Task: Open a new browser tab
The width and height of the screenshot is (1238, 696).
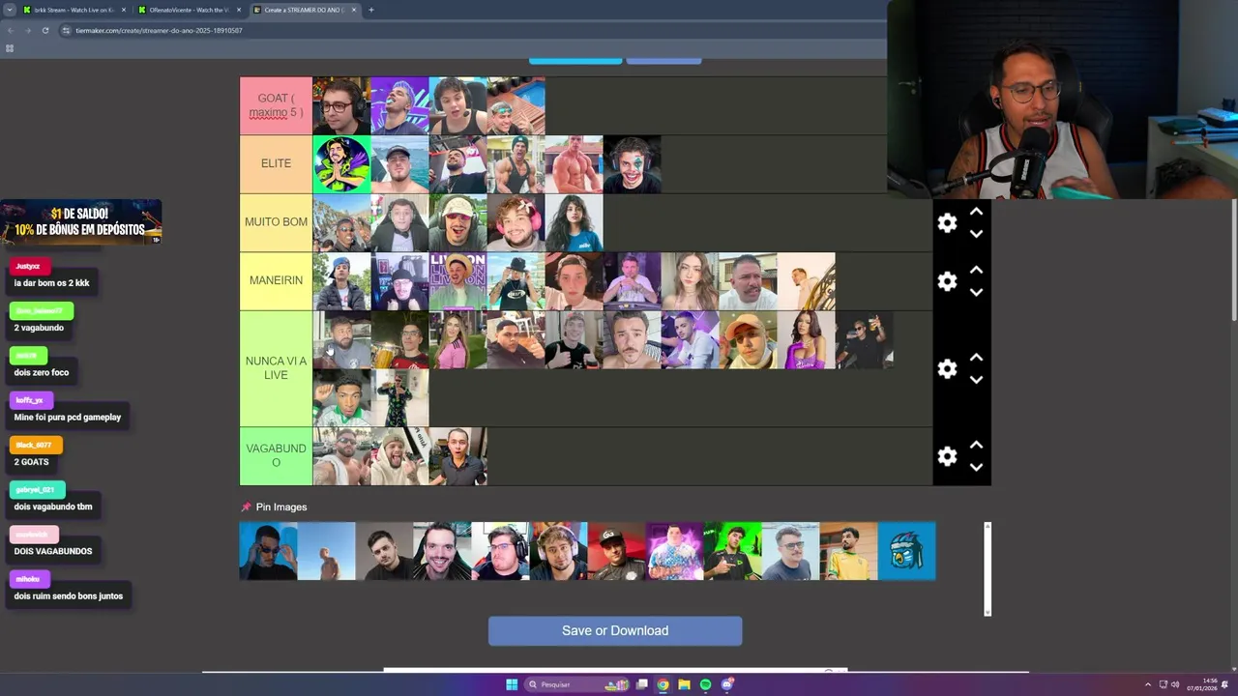Action: [x=371, y=10]
